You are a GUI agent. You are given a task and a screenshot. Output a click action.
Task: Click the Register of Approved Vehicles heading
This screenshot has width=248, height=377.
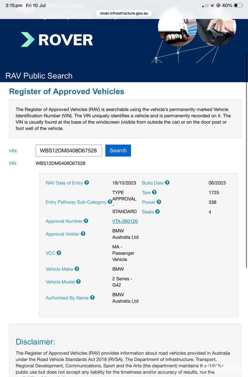coord(67,92)
